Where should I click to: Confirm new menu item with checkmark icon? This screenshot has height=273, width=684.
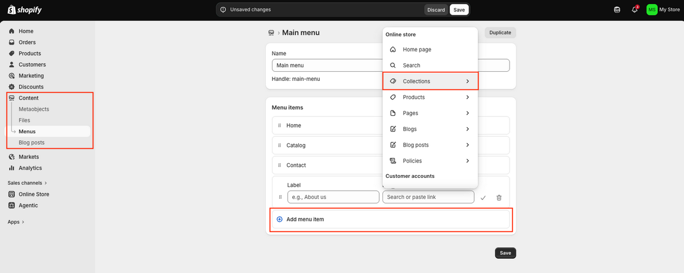click(483, 198)
